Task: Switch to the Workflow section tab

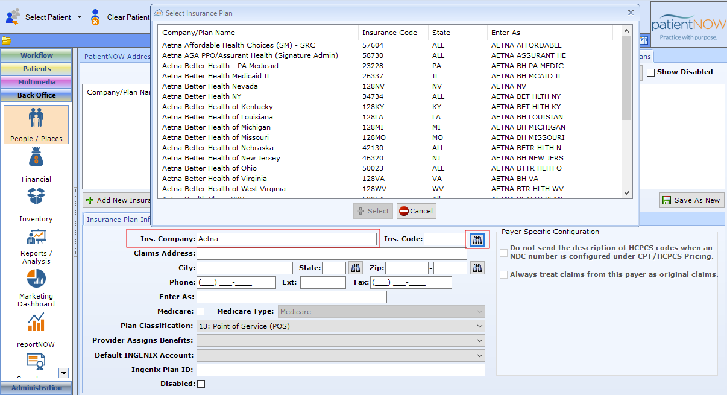Action: coord(36,55)
